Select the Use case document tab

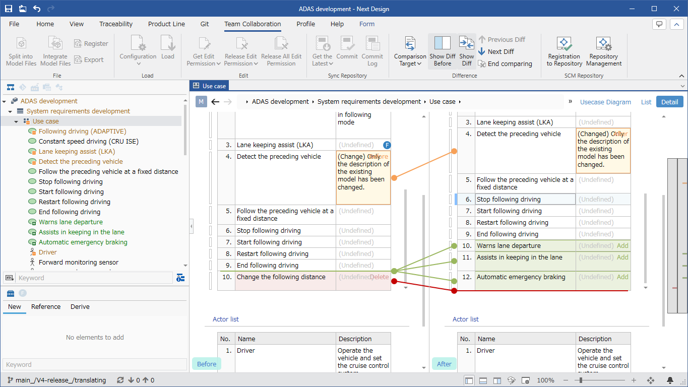[x=209, y=86]
